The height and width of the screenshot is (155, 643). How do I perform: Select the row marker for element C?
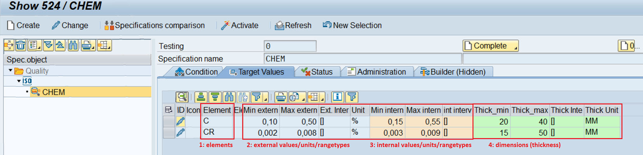[x=168, y=122]
